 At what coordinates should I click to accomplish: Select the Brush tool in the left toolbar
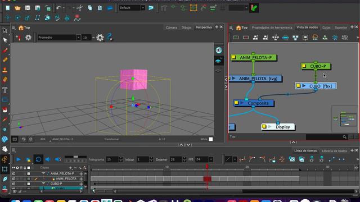point(5,50)
